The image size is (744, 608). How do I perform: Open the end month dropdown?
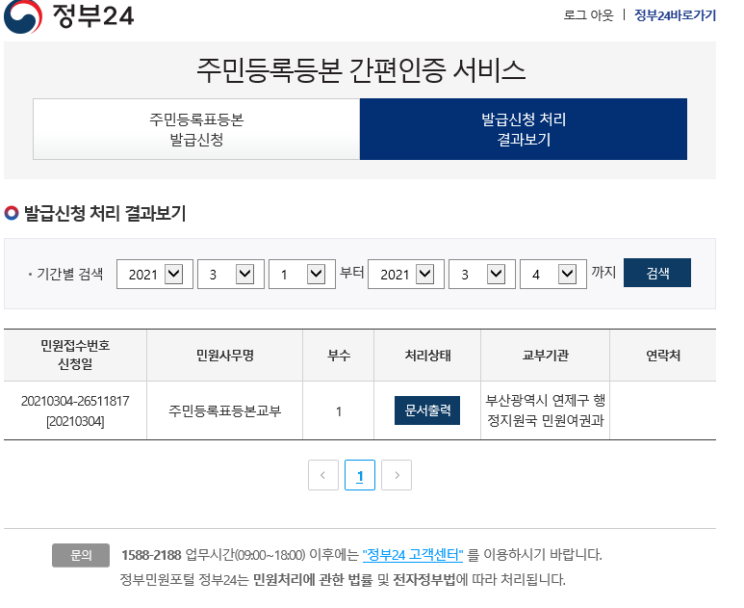coord(482,274)
